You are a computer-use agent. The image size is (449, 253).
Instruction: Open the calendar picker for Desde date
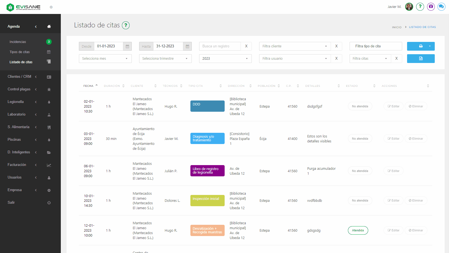coord(127,46)
